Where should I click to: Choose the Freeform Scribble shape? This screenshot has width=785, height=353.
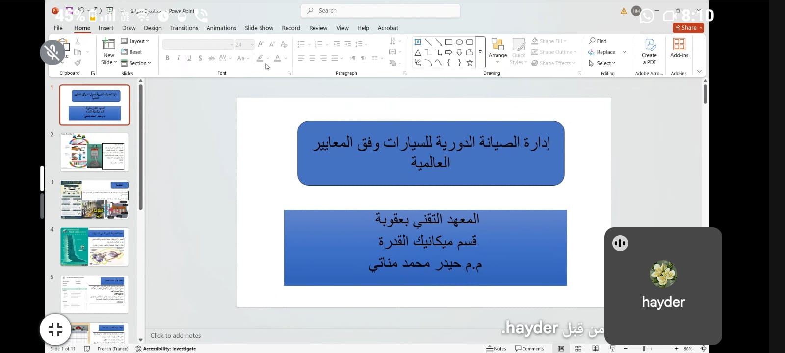pos(418,63)
